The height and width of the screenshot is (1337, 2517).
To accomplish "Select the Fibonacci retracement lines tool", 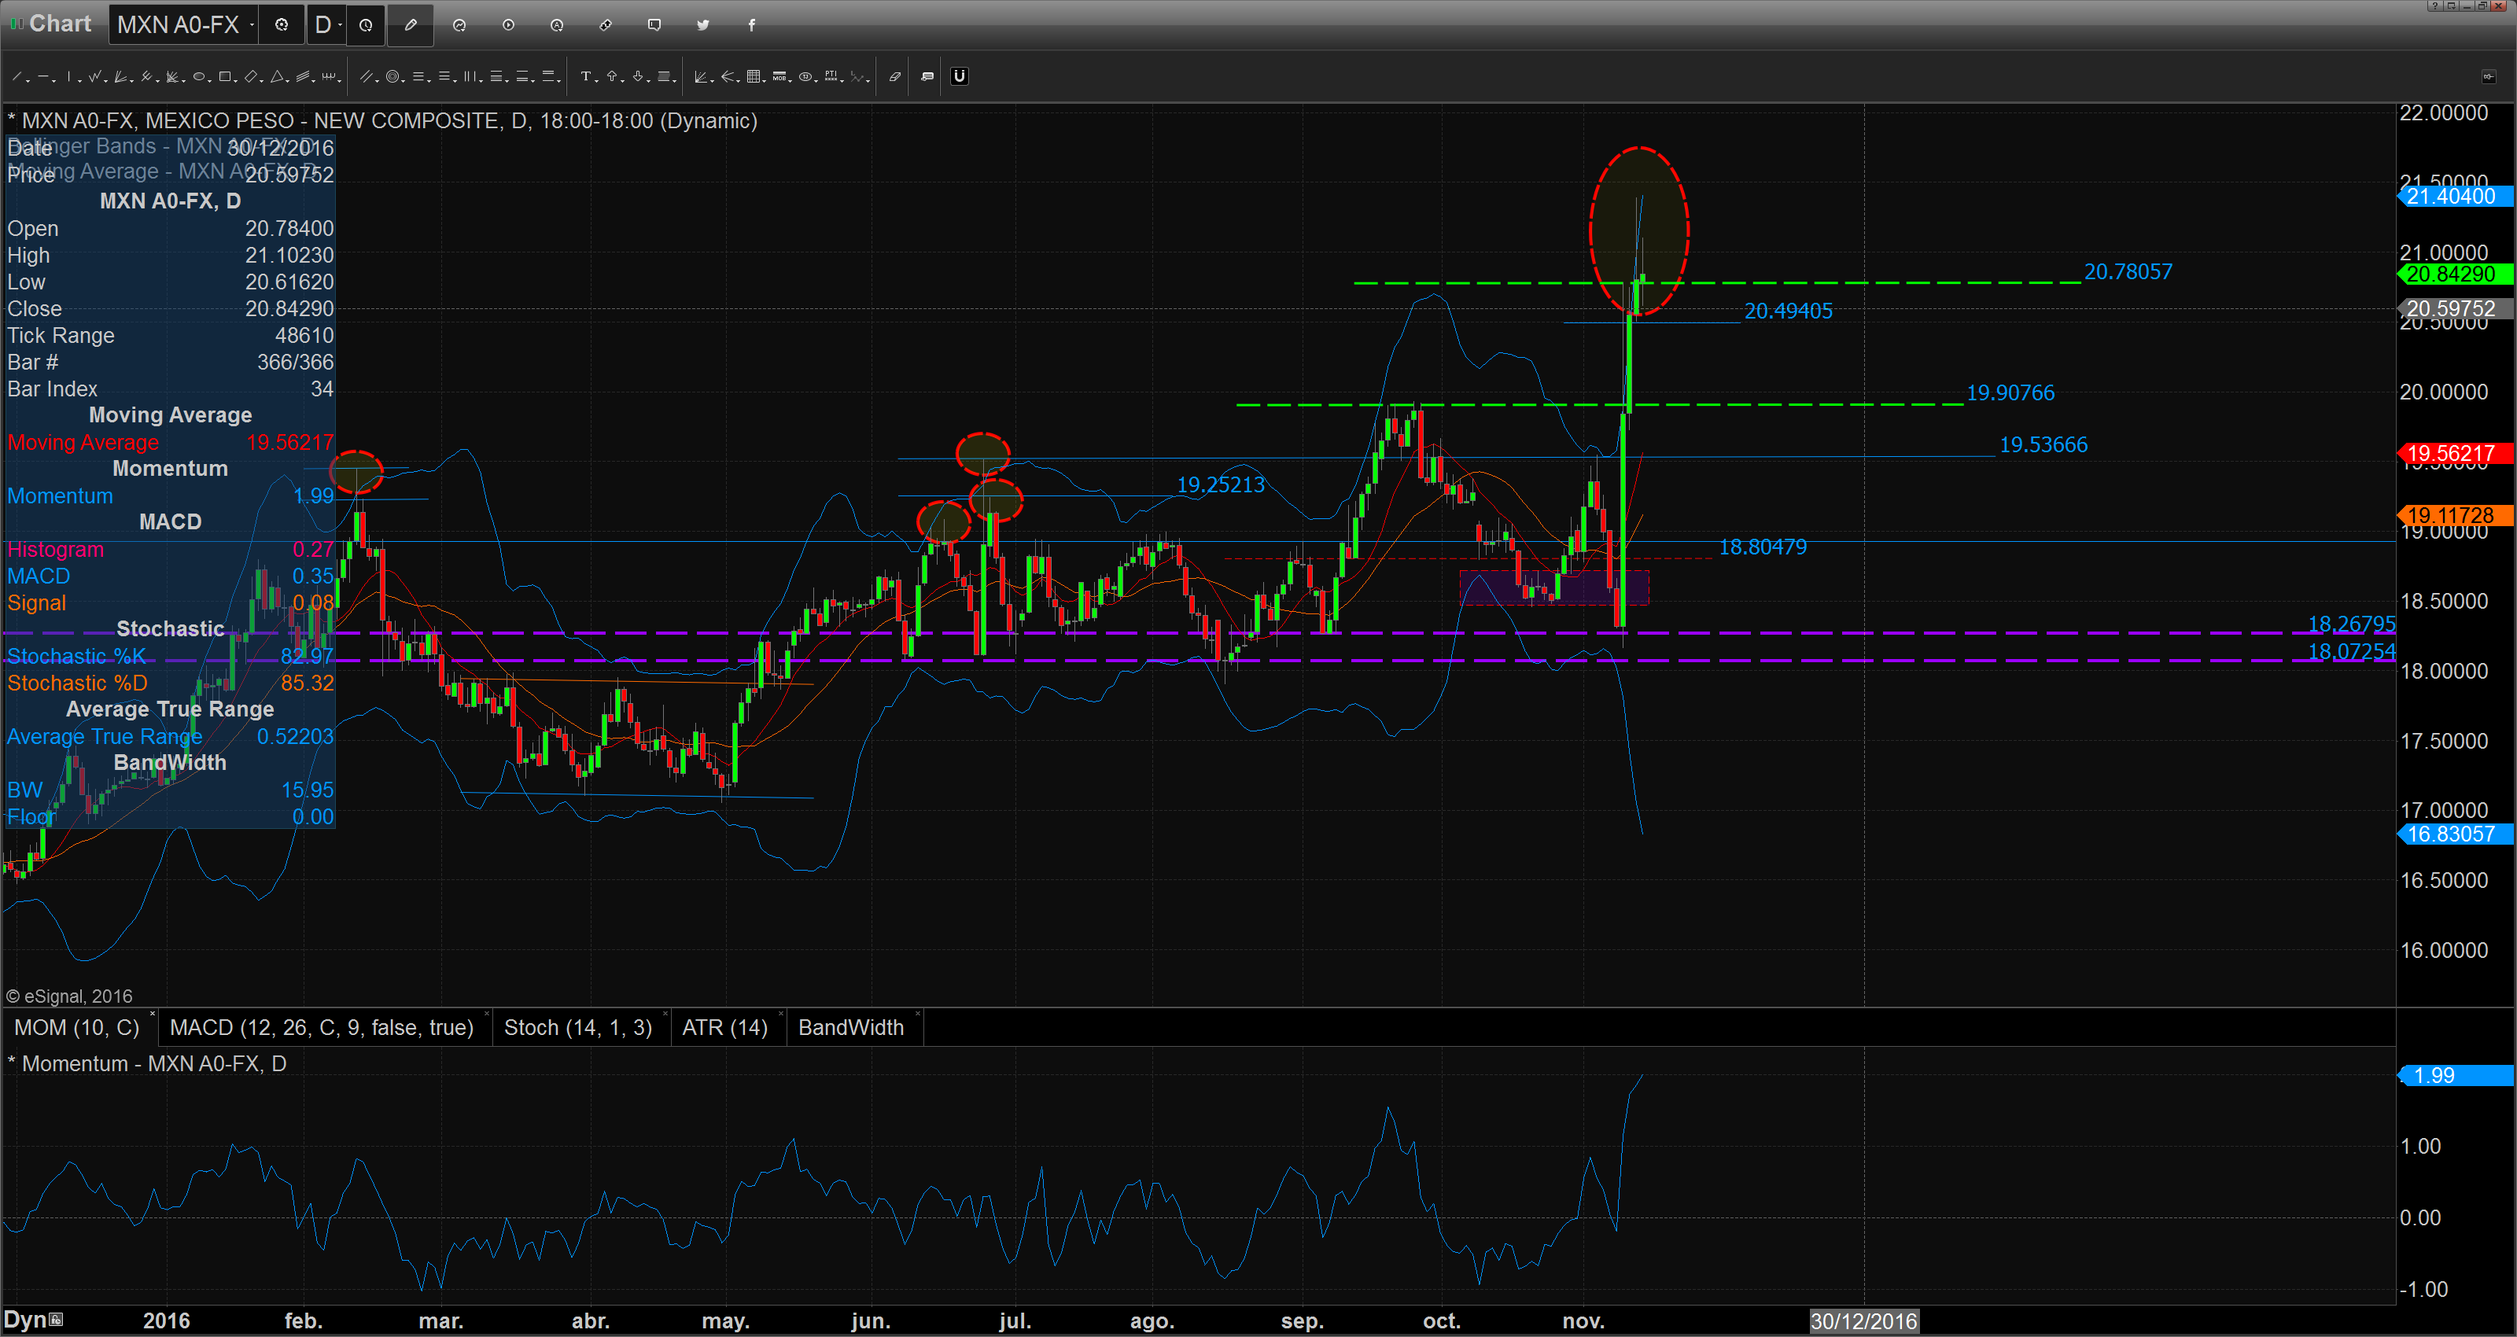I will pyautogui.click(x=418, y=76).
